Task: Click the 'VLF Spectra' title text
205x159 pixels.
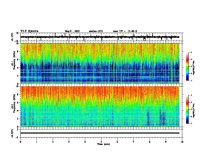Action: [x=29, y=31]
